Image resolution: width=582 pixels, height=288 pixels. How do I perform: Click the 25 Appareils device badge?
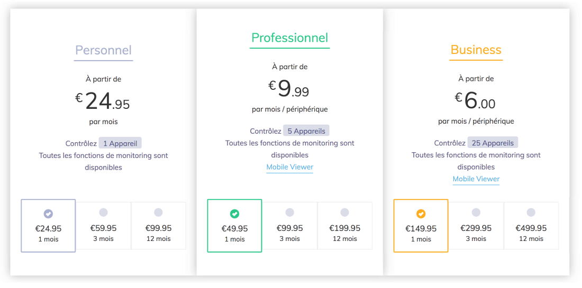click(x=493, y=143)
